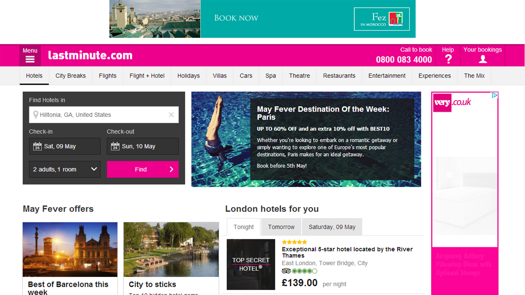Open the Barcelona night photo thumbnail
This screenshot has height=295, width=525.
click(x=70, y=249)
